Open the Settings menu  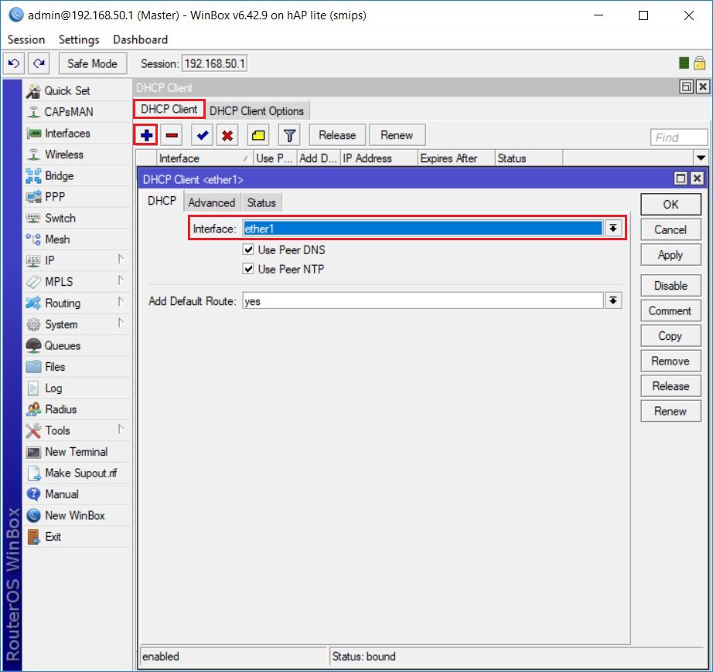click(79, 39)
